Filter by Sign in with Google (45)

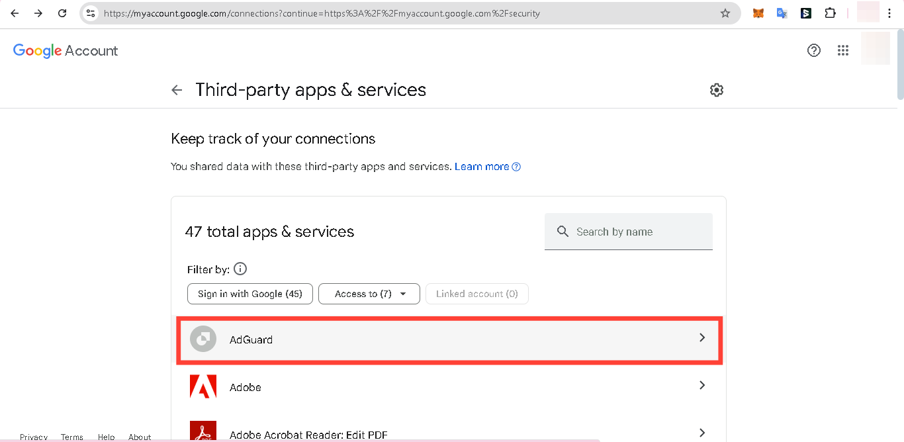pos(250,294)
